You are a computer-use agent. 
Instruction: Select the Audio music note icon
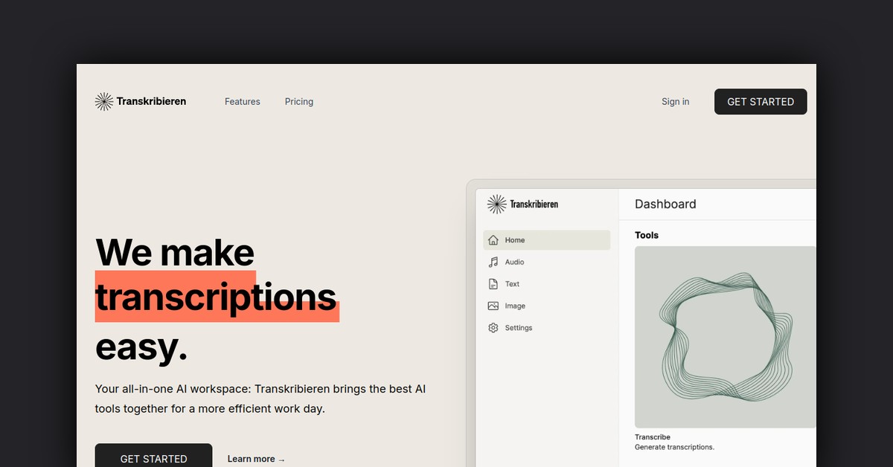click(x=493, y=262)
